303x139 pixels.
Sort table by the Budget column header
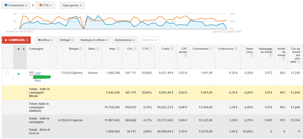(x=74, y=49)
